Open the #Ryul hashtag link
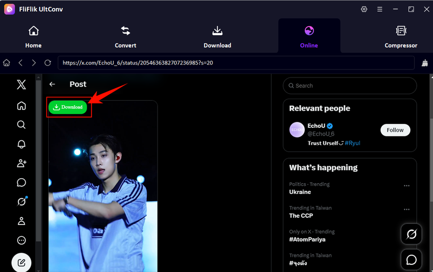 (352, 143)
